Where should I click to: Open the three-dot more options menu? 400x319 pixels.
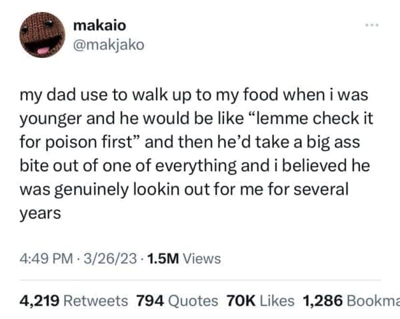pos(375,26)
